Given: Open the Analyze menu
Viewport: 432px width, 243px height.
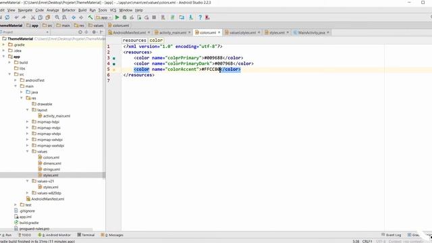Looking at the screenshot, I should pyautogui.click(x=53, y=10).
